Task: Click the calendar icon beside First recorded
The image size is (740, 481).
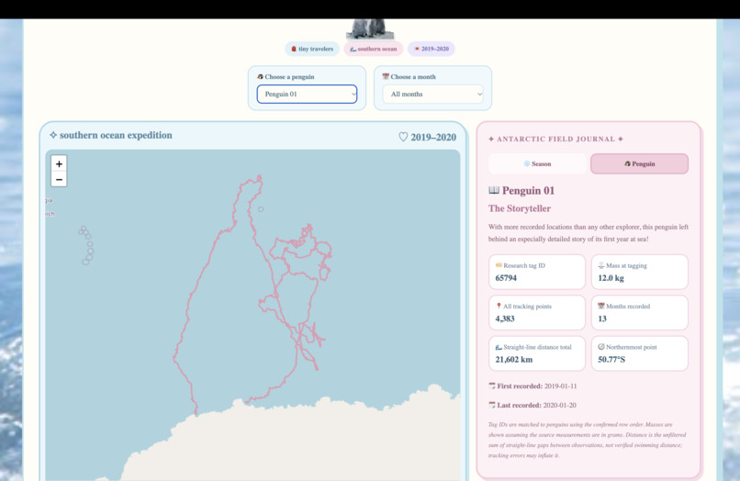Action: point(492,386)
